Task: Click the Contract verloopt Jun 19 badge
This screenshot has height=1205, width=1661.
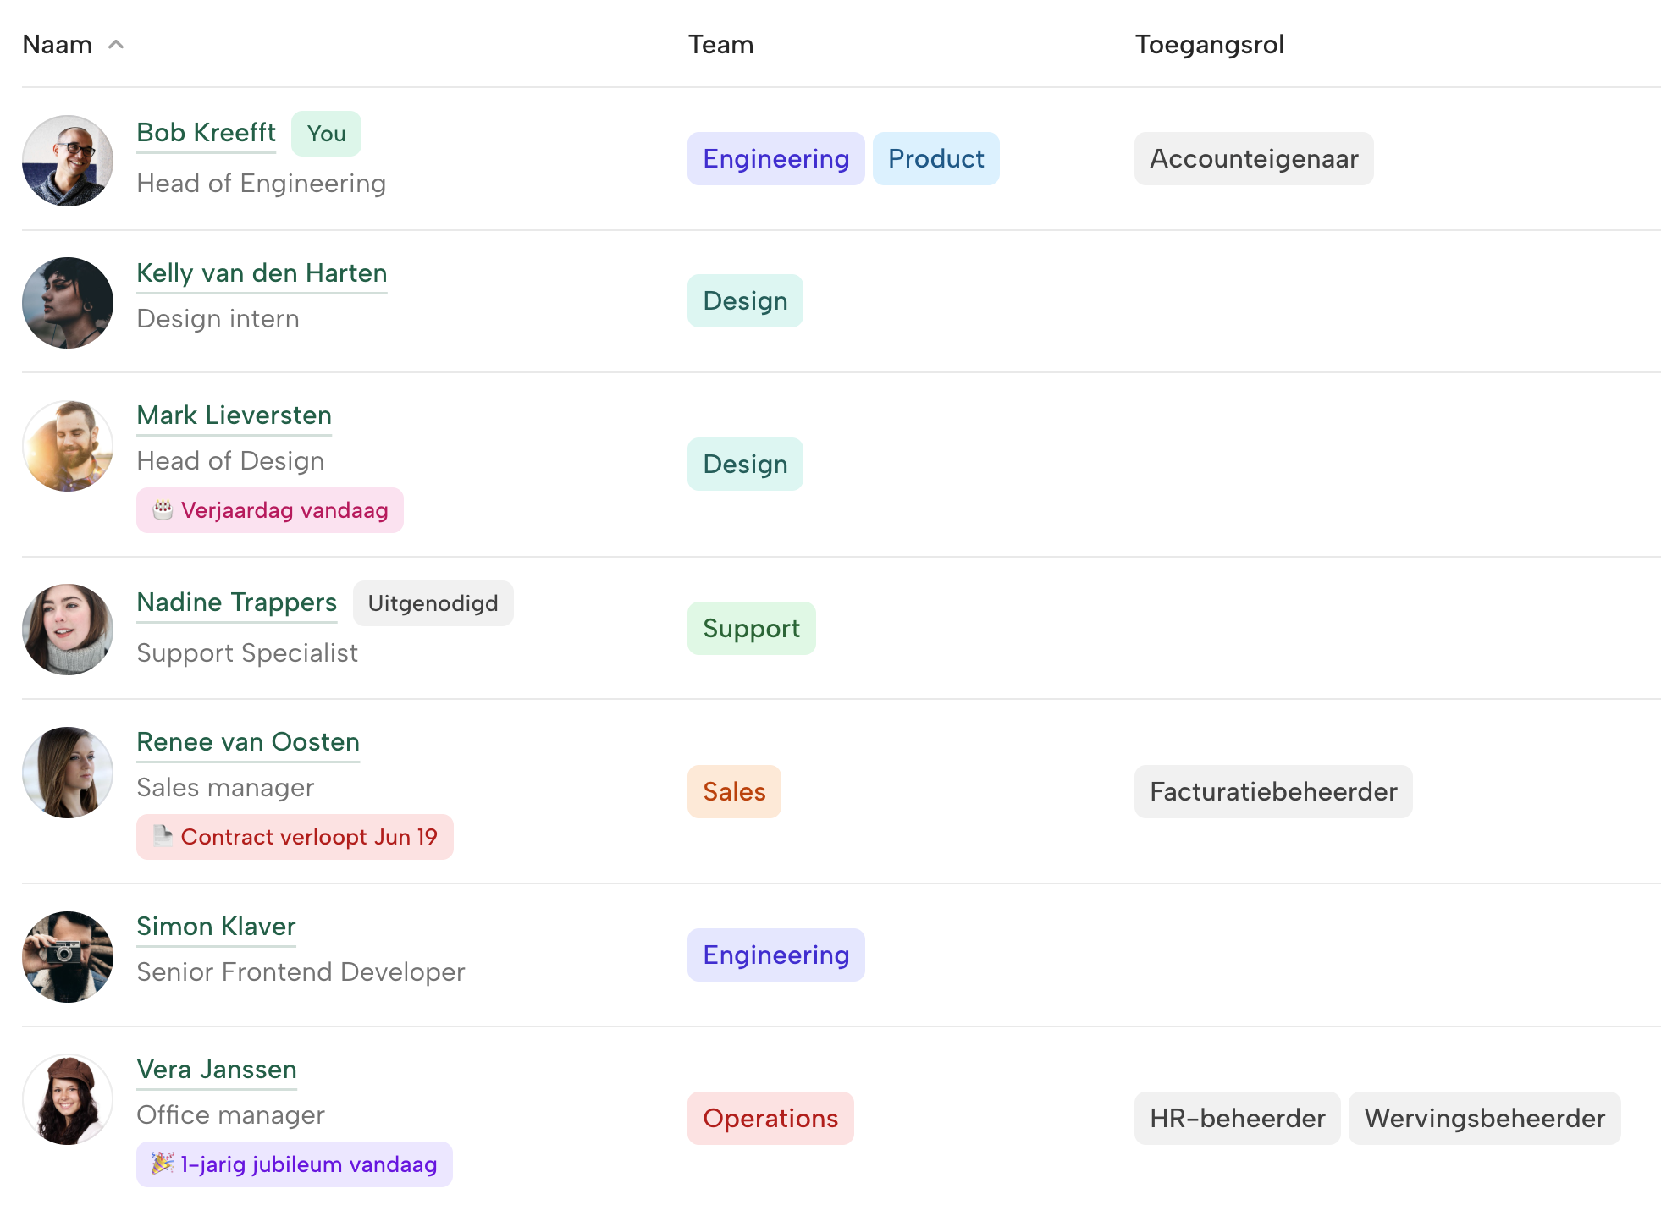Action: pos(295,837)
